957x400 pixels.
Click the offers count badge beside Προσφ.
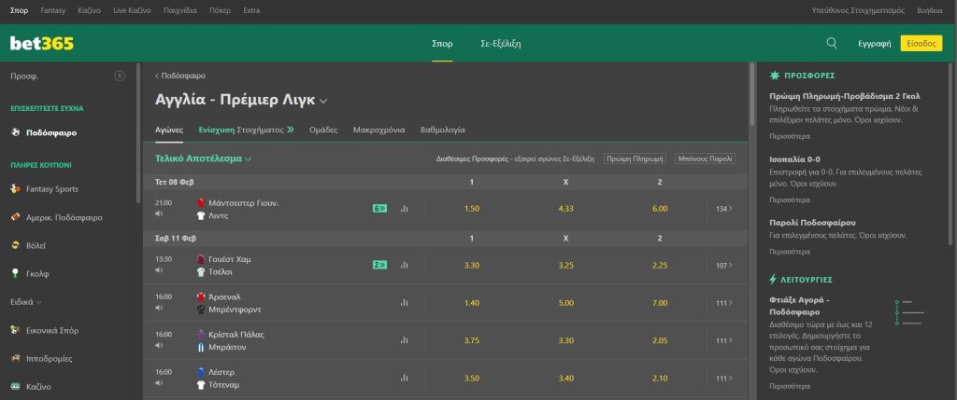(x=120, y=76)
